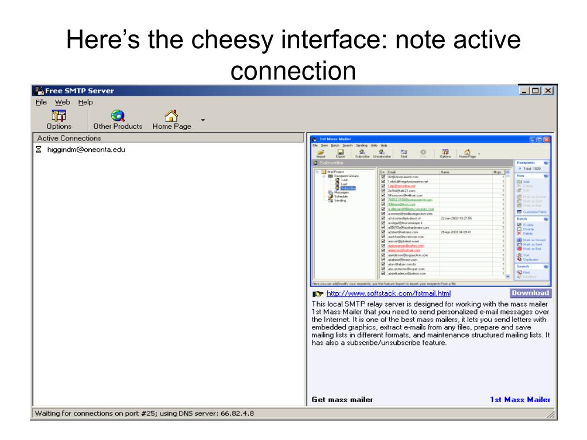This screenshot has height=440, width=587.
Task: Click Import icon in 1st Mass Mailer preview
Action: click(x=321, y=152)
